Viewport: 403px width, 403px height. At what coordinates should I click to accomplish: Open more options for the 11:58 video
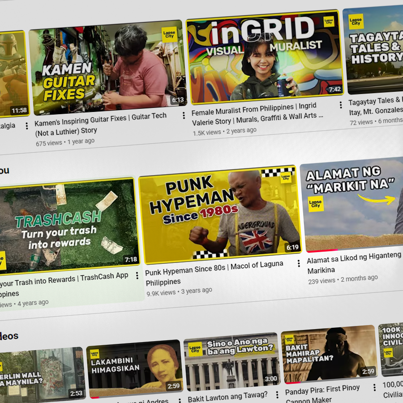click(26, 126)
